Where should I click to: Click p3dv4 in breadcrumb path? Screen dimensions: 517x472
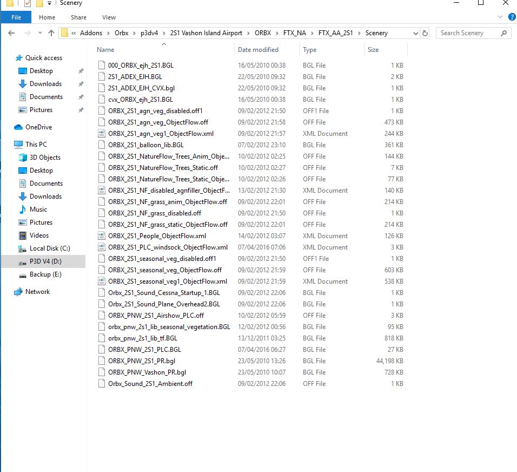coord(149,33)
